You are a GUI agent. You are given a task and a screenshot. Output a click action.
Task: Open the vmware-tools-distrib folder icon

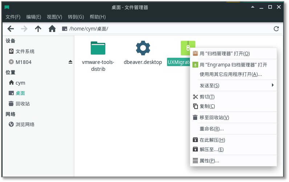pyautogui.click(x=98, y=48)
